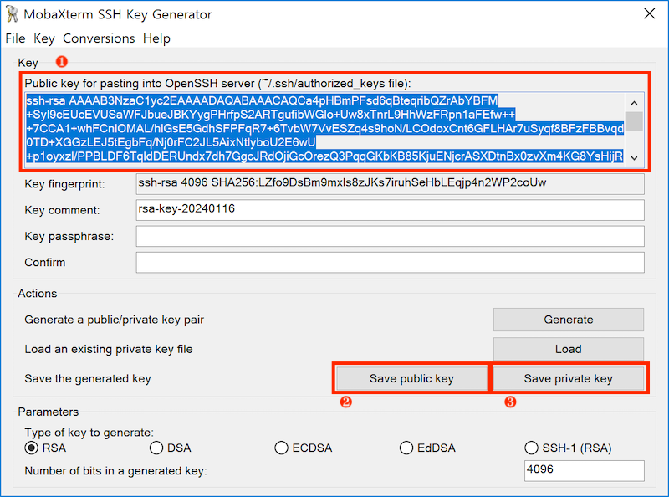Click the MobaXterm keys icon in title bar
The image size is (669, 497).
12,14
